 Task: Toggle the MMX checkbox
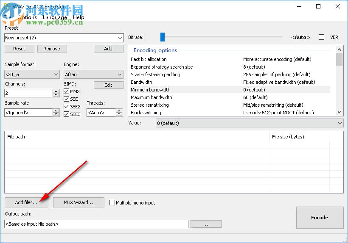(x=66, y=91)
